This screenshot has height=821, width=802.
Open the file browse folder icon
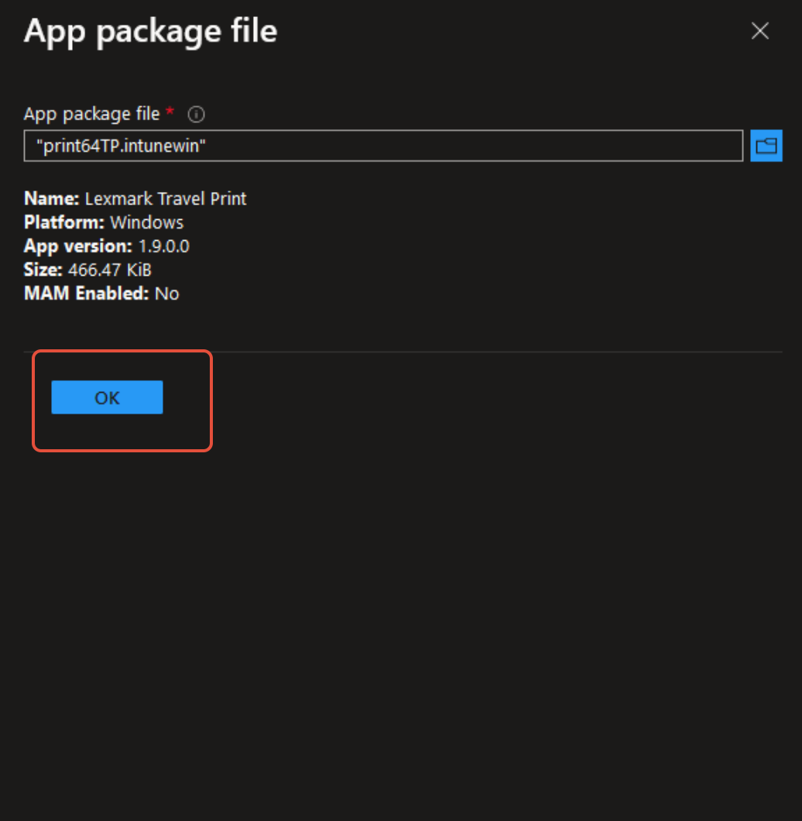(x=766, y=146)
